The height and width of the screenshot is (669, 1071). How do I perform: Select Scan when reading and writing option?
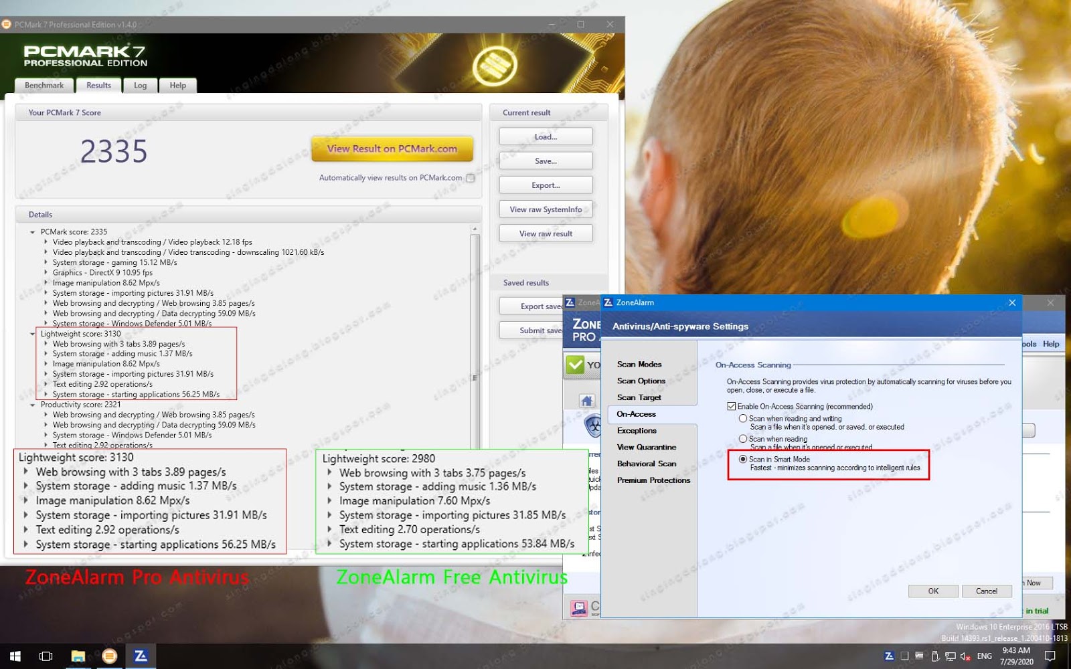point(743,418)
